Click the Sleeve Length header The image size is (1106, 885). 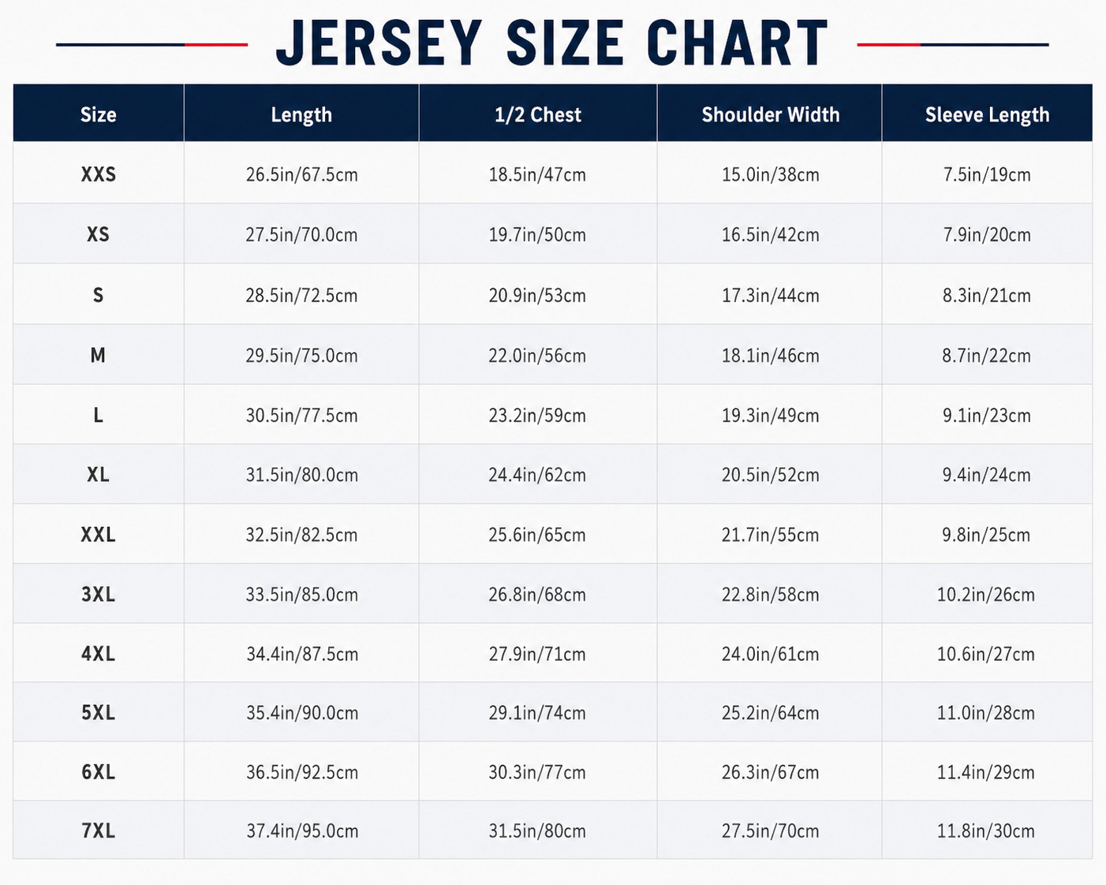[x=987, y=115]
